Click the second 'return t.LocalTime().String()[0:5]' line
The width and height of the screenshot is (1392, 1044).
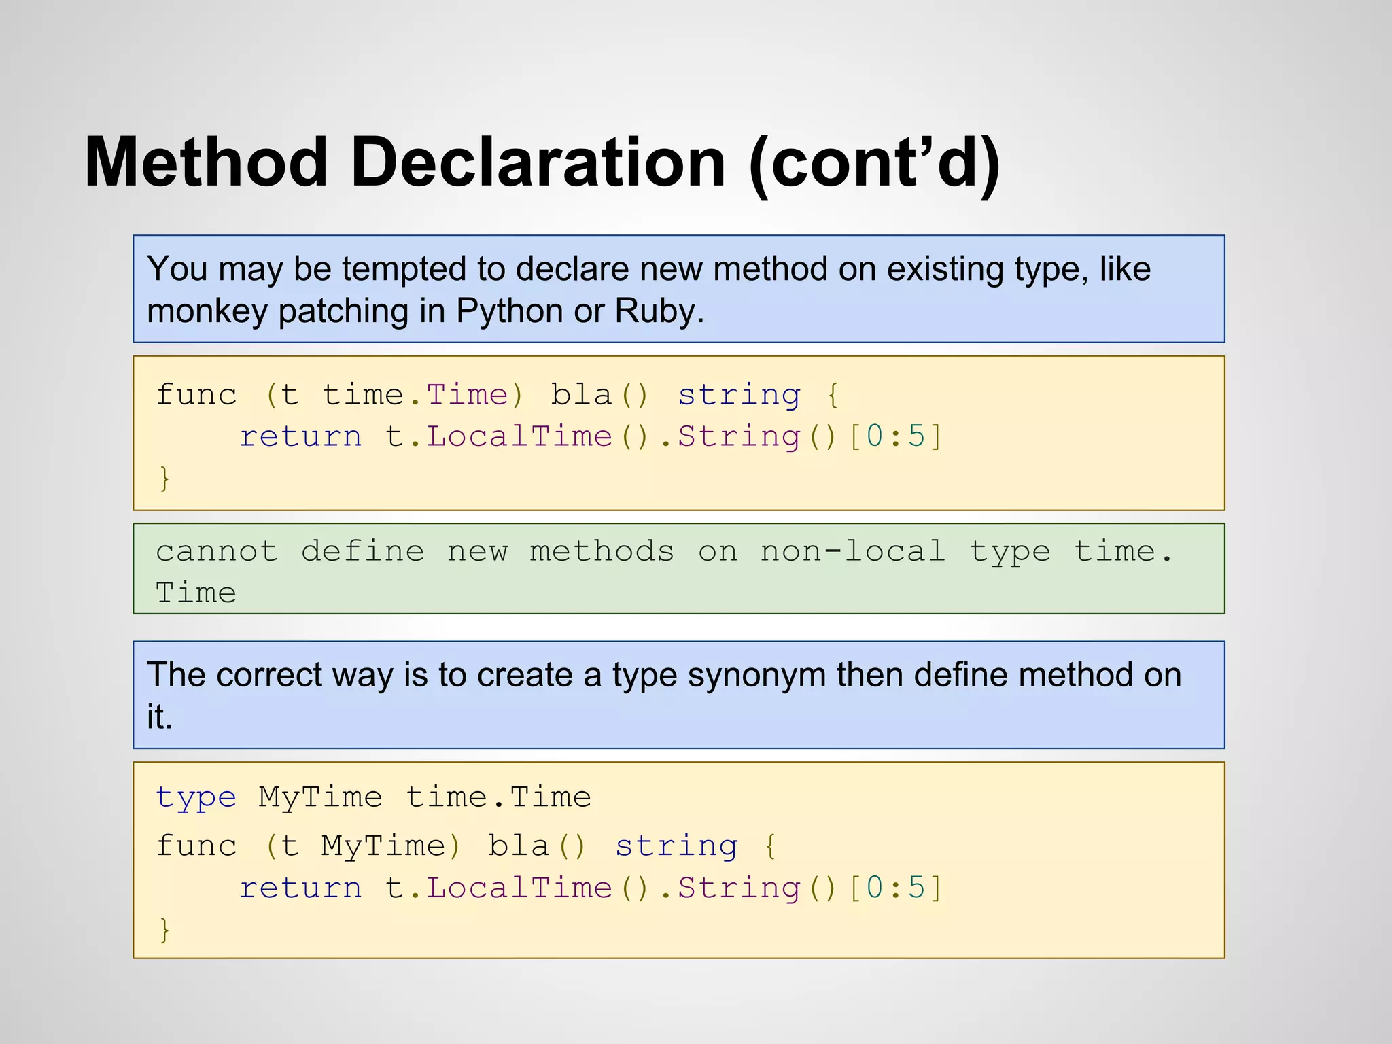(591, 888)
